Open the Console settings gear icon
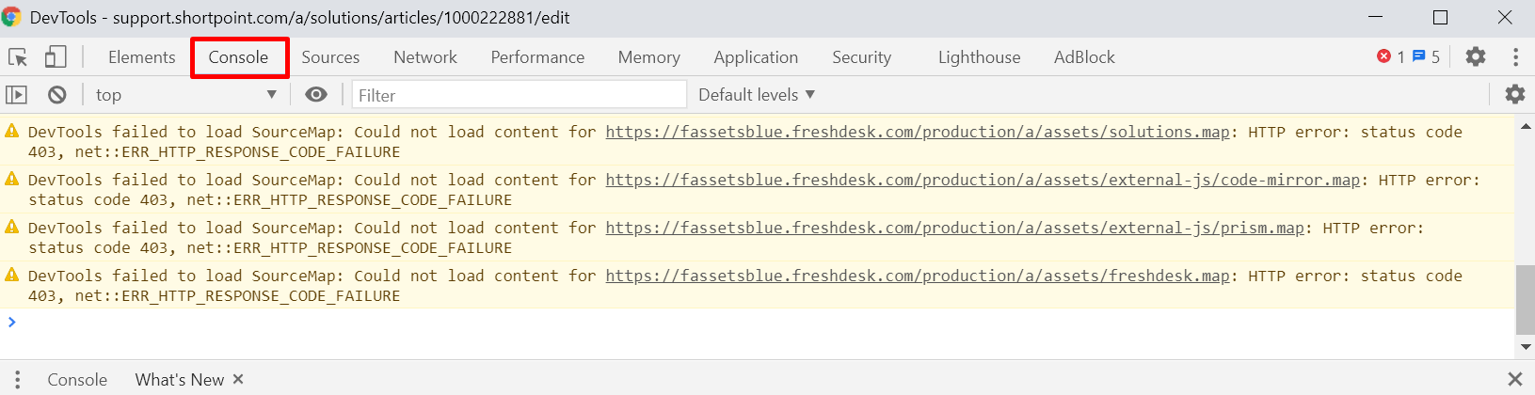 pos(1515,94)
